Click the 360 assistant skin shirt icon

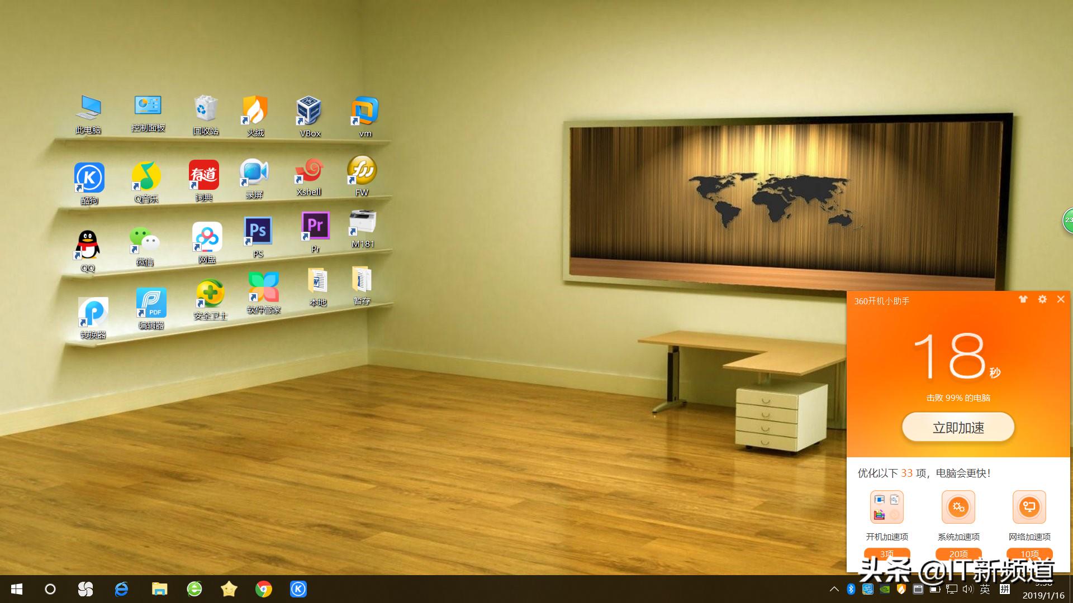coord(1023,300)
